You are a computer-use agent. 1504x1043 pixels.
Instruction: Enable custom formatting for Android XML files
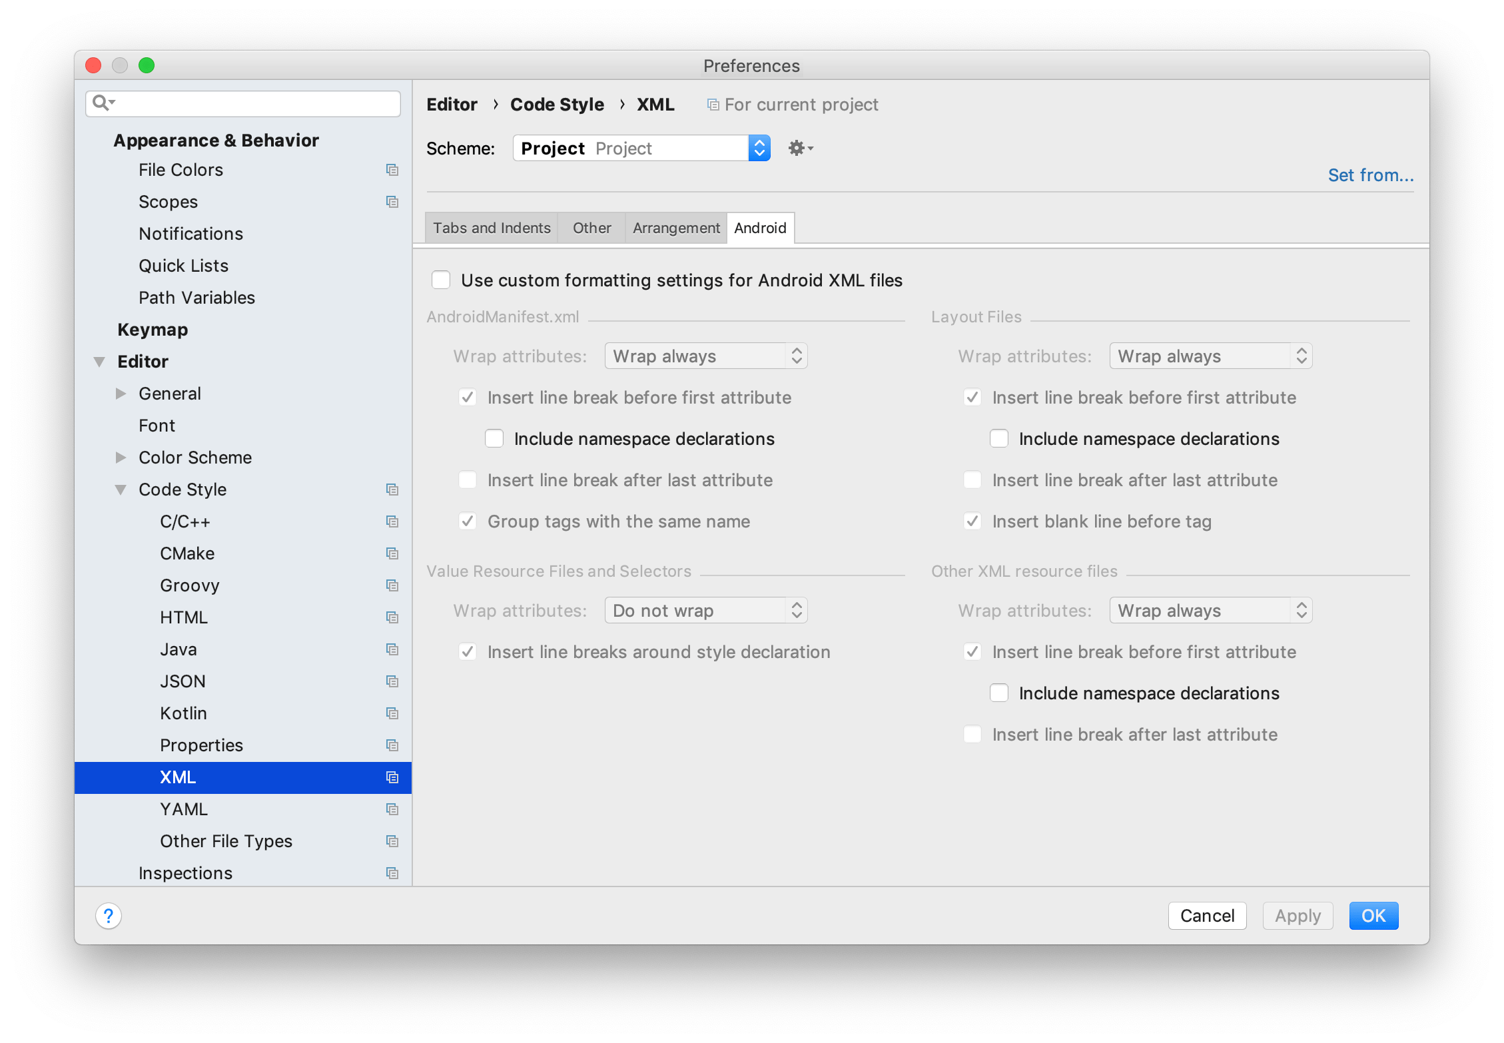[441, 280]
